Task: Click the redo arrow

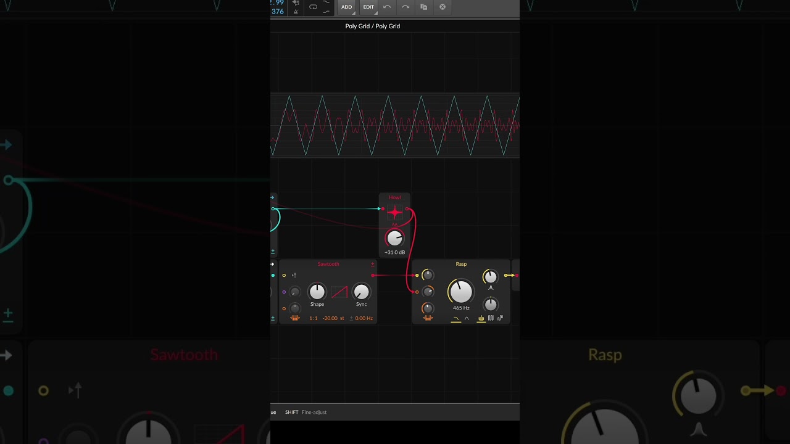Action: coord(405,7)
